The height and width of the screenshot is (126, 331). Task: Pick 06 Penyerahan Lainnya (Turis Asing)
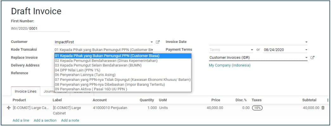point(123,75)
